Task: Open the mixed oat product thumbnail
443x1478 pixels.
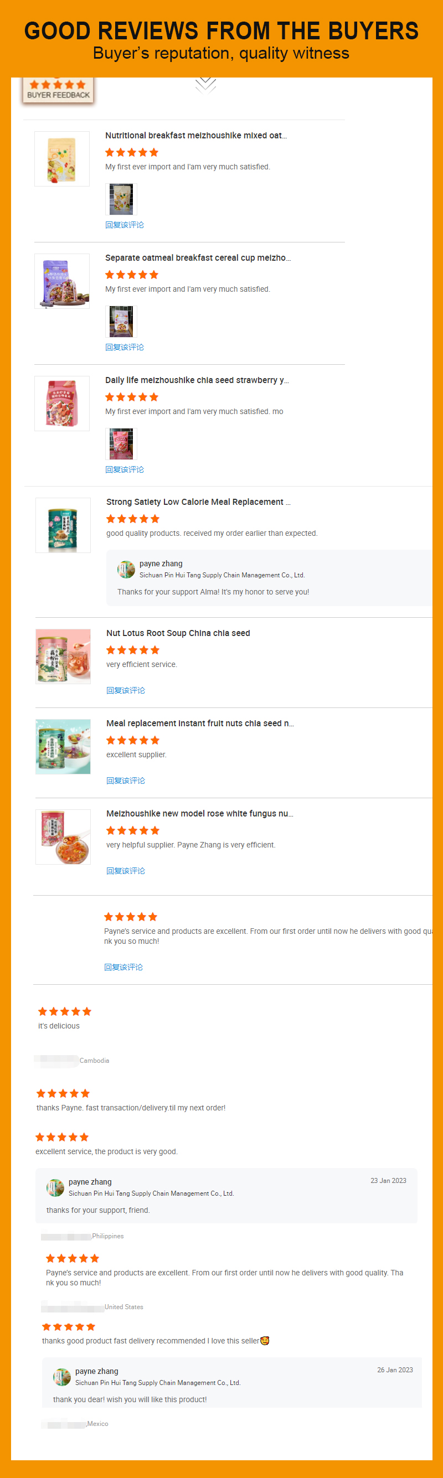Action: (x=62, y=159)
